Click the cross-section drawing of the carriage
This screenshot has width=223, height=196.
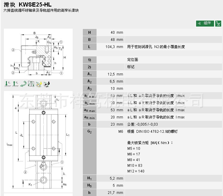38,54
